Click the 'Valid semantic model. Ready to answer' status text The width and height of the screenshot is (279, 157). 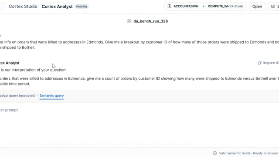point(249,153)
